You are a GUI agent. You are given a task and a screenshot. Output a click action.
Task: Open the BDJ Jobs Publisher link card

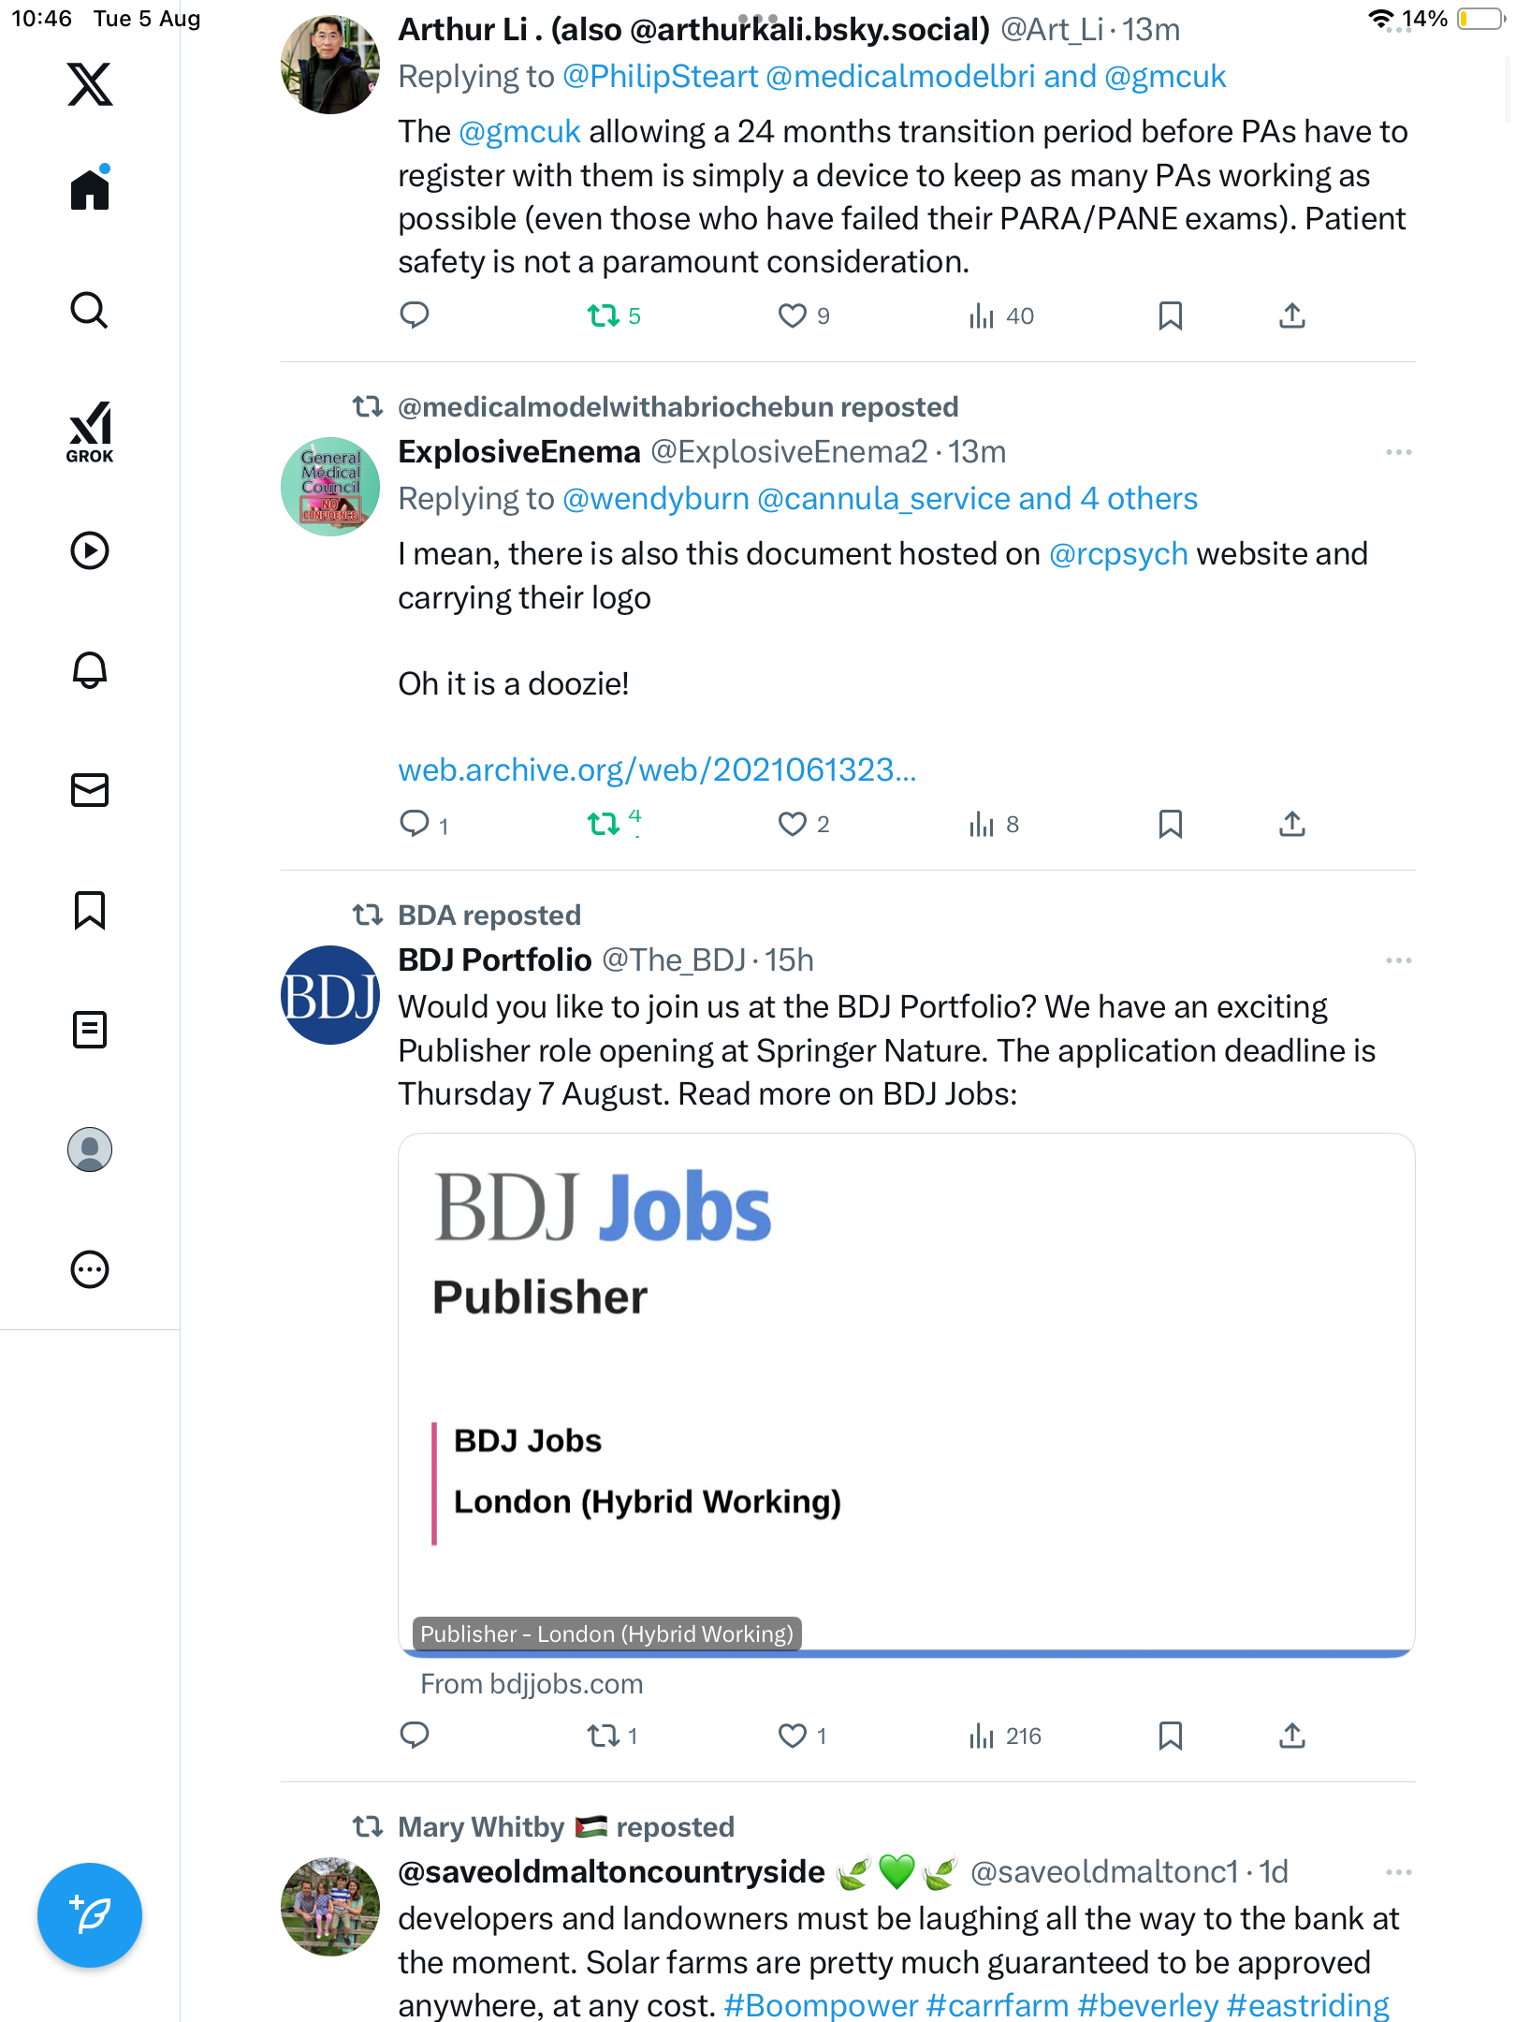point(906,1395)
